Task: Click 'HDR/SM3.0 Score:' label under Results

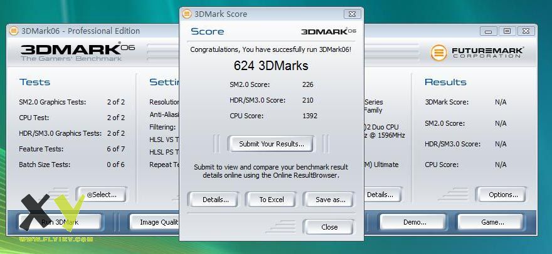Action: coord(453,144)
